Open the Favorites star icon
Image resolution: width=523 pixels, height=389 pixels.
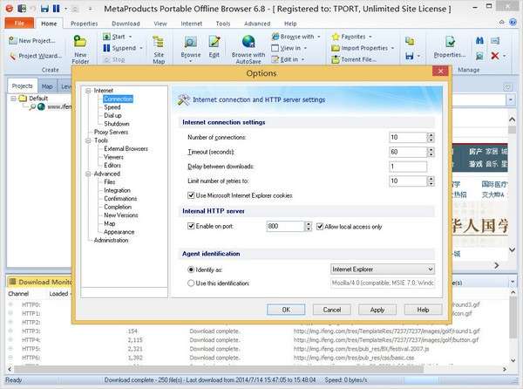(336, 37)
